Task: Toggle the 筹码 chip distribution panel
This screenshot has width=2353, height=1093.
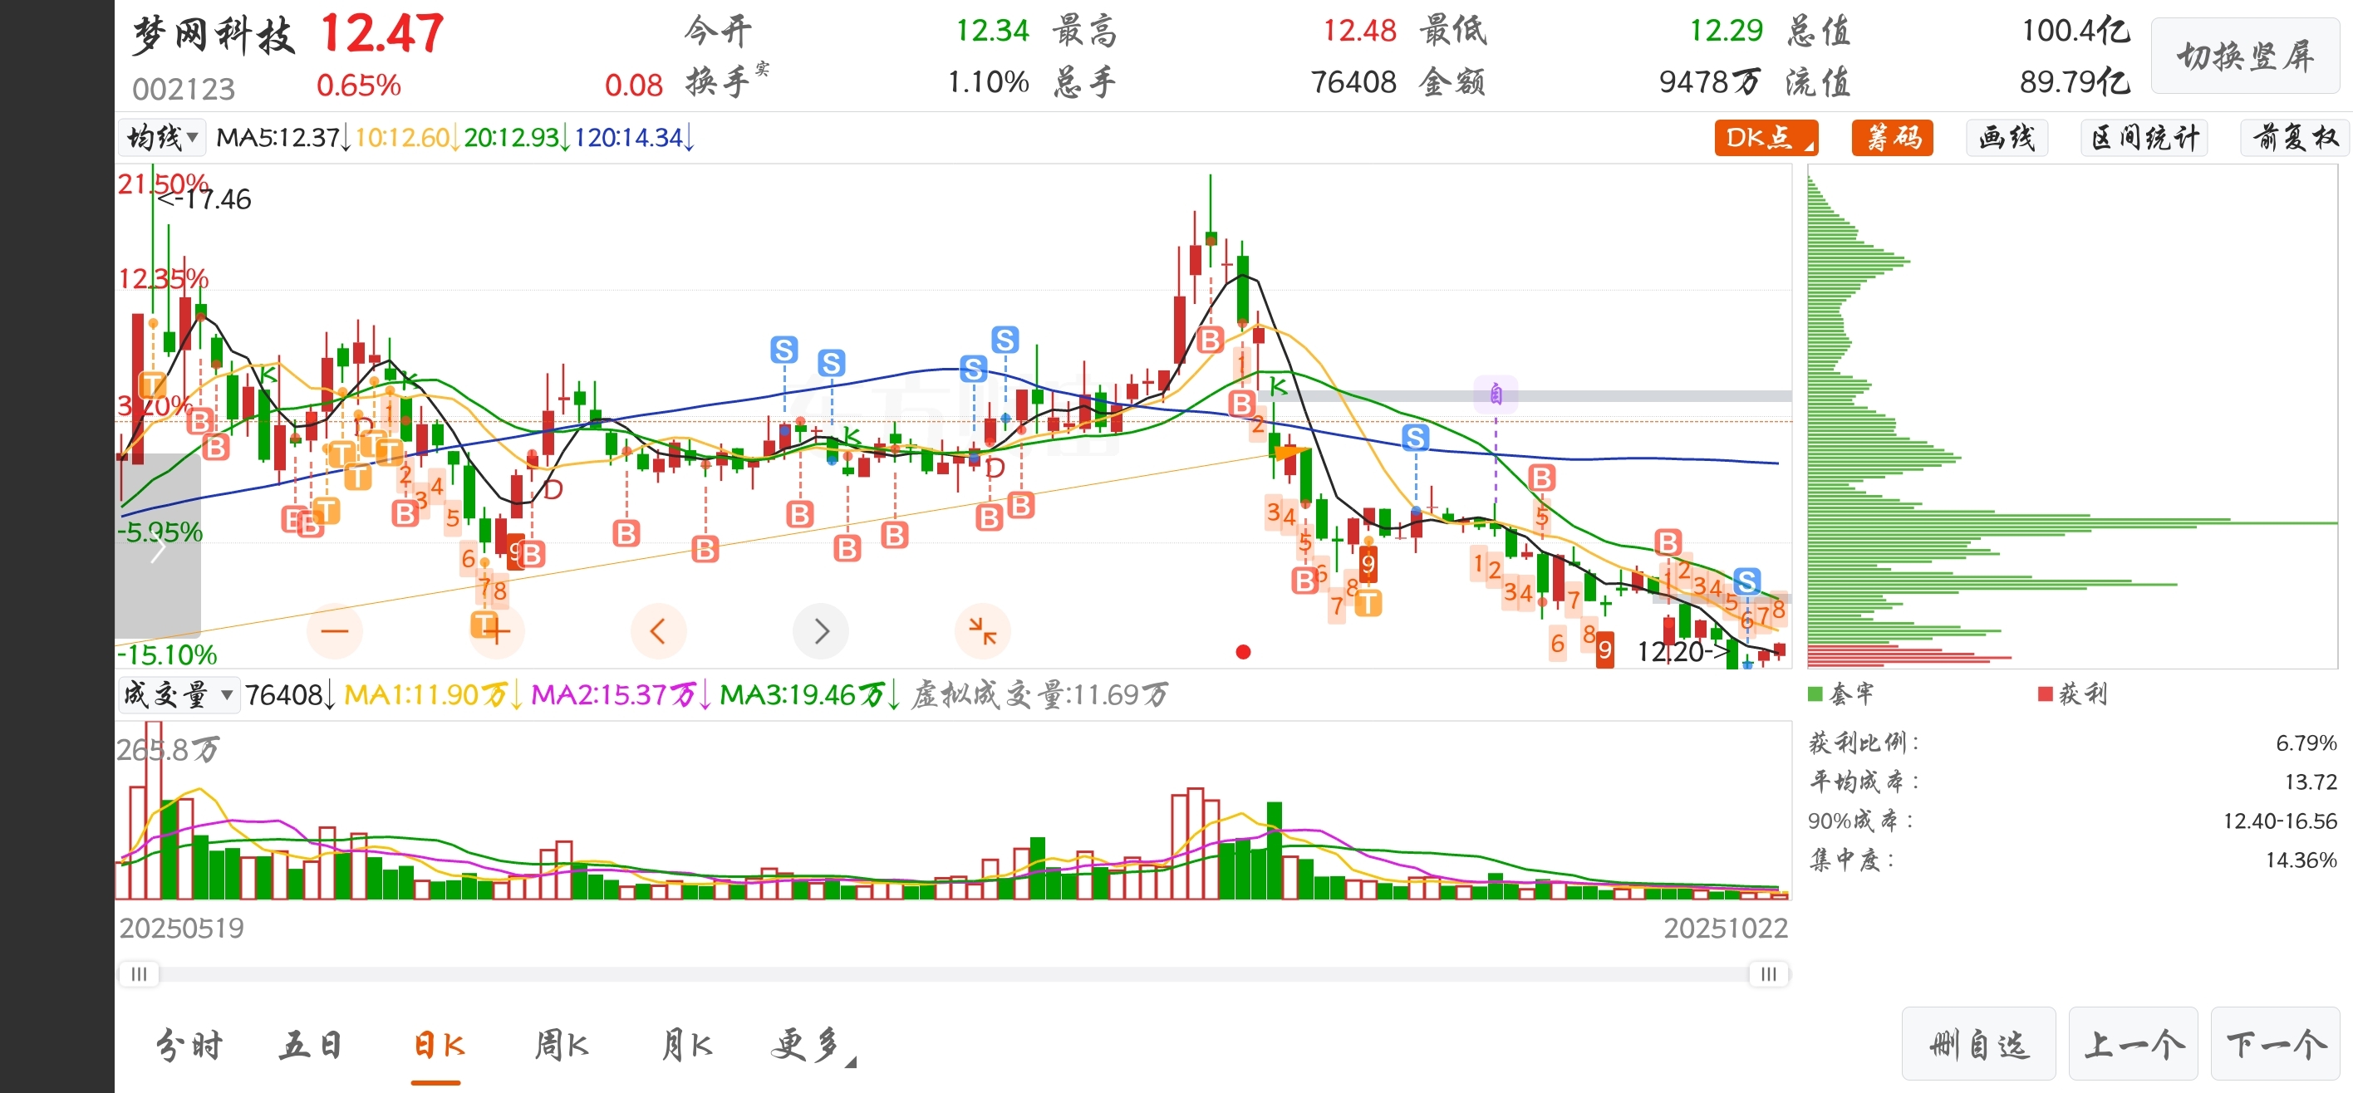Action: click(1892, 138)
